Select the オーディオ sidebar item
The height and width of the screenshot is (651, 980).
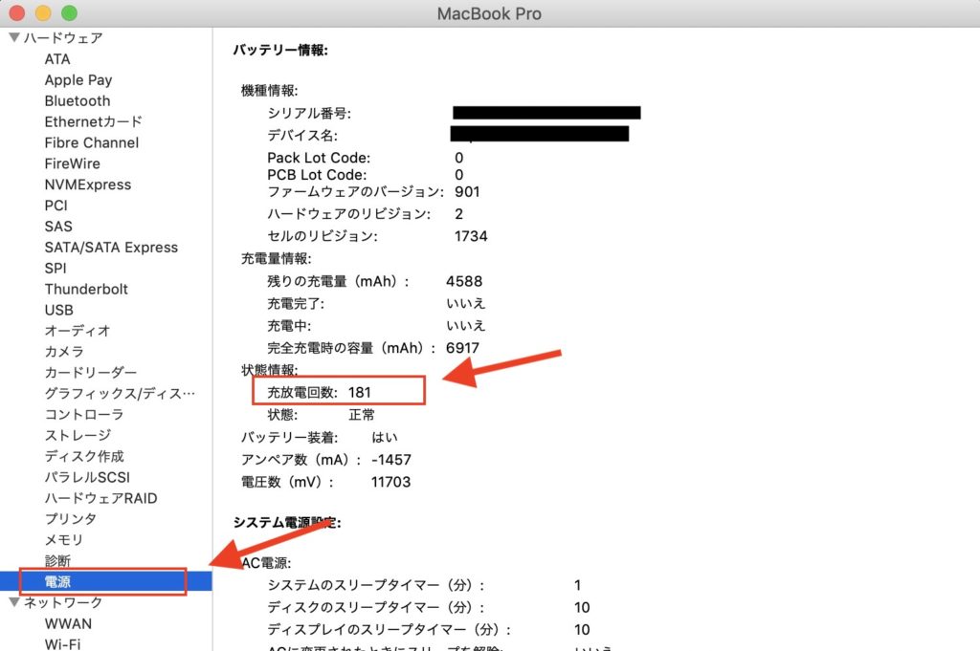pos(78,331)
